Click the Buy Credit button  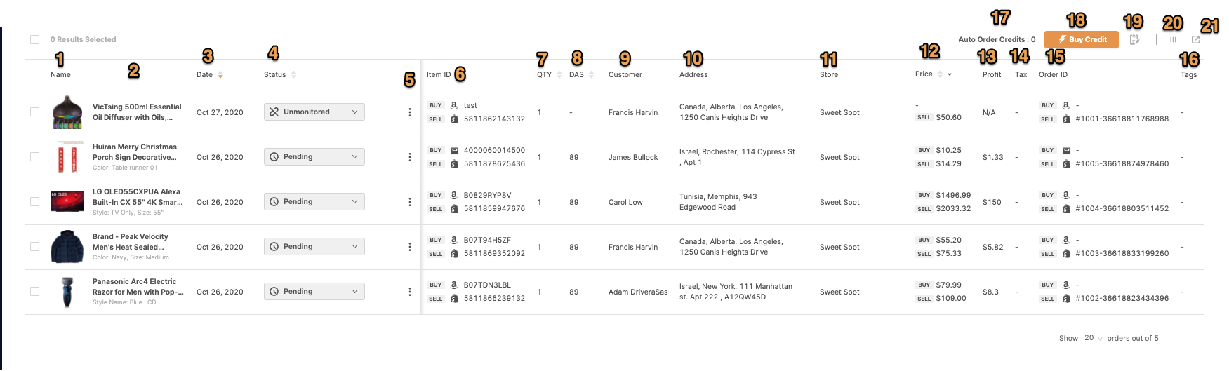pyautogui.click(x=1082, y=39)
